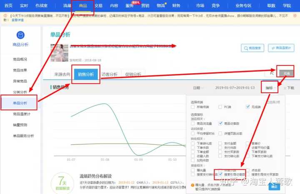Screen dimensions: 300x194
Task: Open the 指标 metrics dropdown
Action: (x=269, y=88)
